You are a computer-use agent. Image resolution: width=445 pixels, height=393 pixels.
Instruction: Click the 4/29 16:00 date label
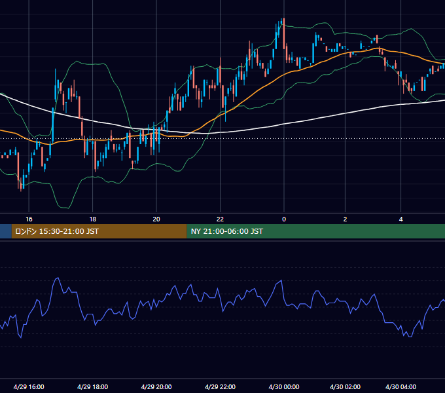29,386
